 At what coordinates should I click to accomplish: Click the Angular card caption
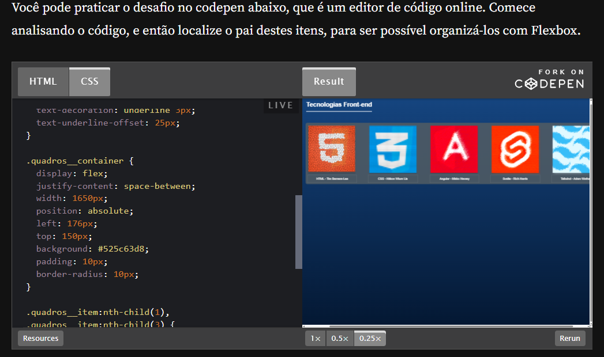[455, 178]
